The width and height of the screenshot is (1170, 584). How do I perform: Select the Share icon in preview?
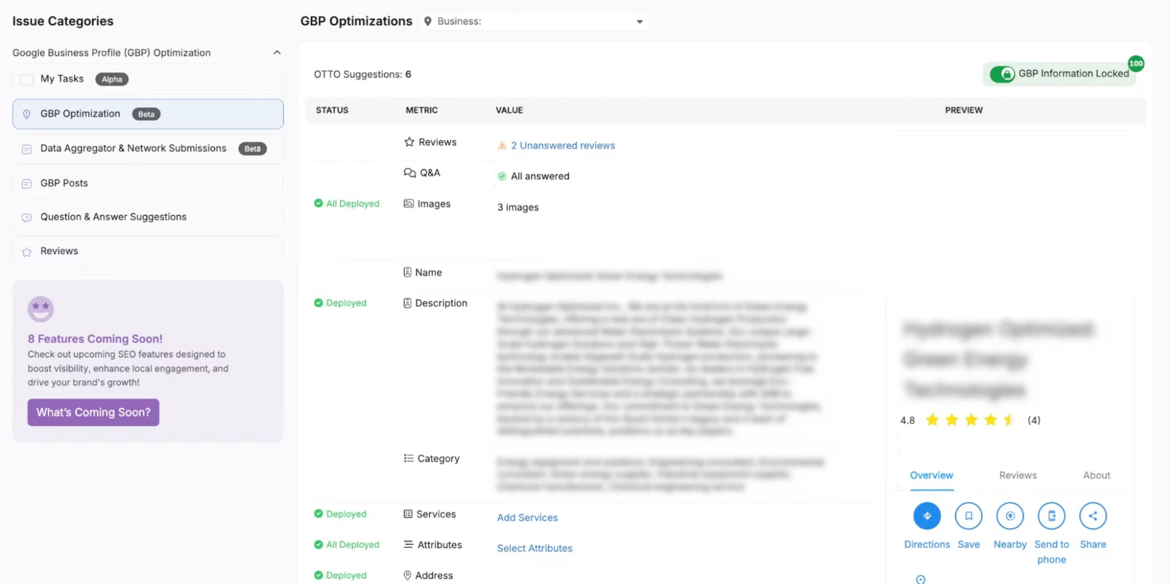(x=1093, y=516)
